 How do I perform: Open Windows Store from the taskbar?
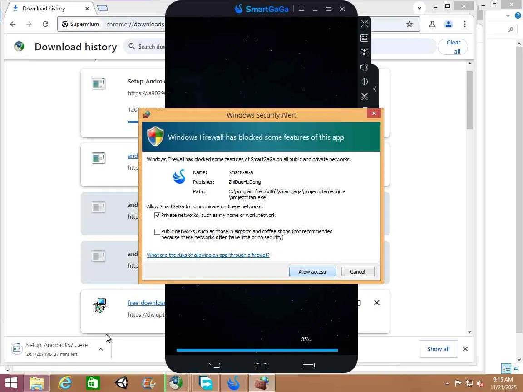[93, 383]
